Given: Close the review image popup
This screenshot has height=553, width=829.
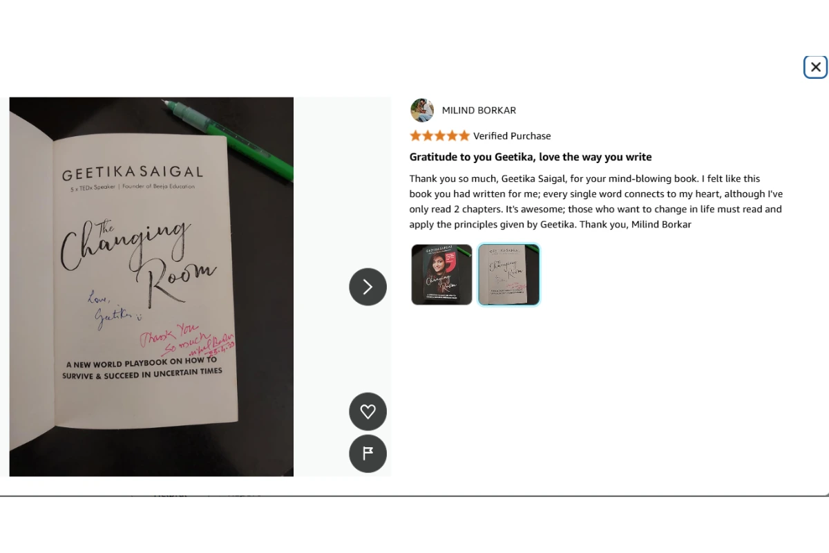Looking at the screenshot, I should tap(815, 67).
